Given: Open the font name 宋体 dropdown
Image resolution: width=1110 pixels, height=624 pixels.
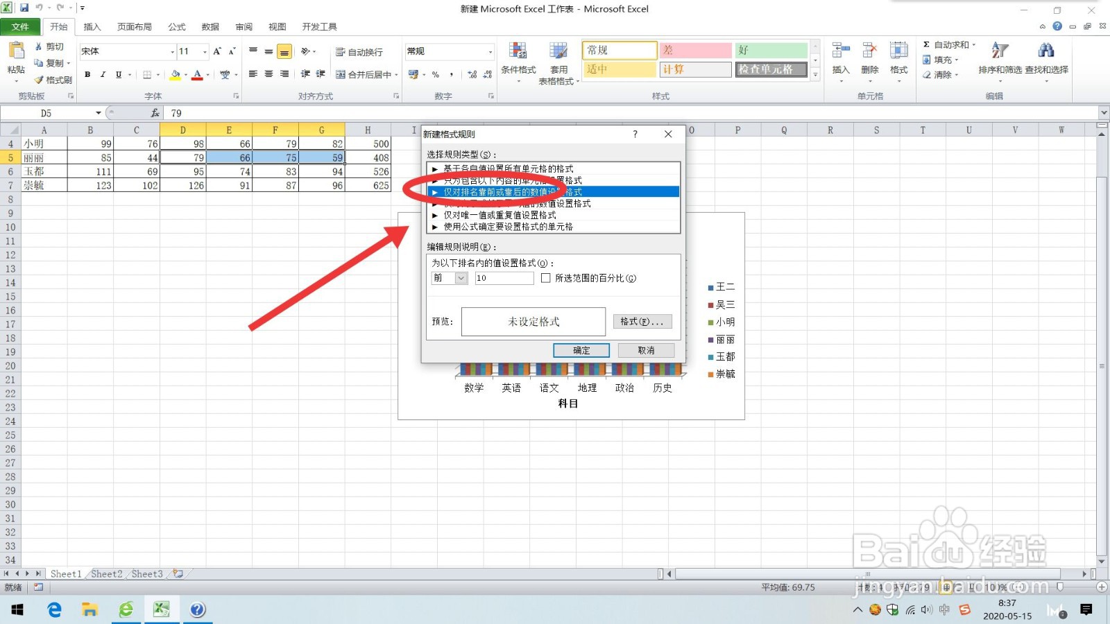Looking at the screenshot, I should [172, 52].
